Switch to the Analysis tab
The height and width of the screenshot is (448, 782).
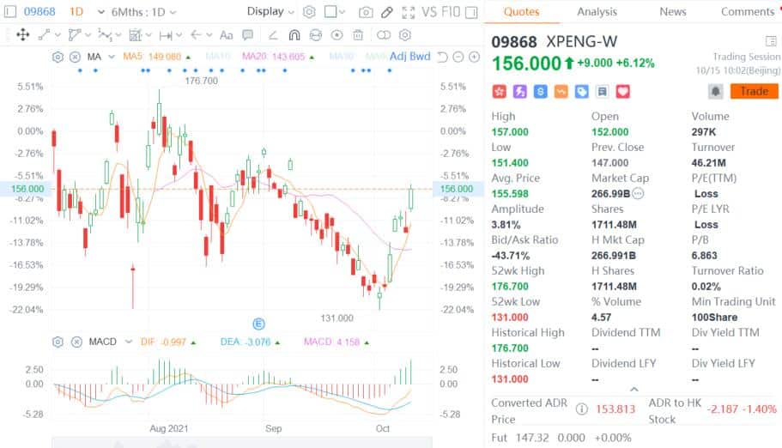(597, 11)
